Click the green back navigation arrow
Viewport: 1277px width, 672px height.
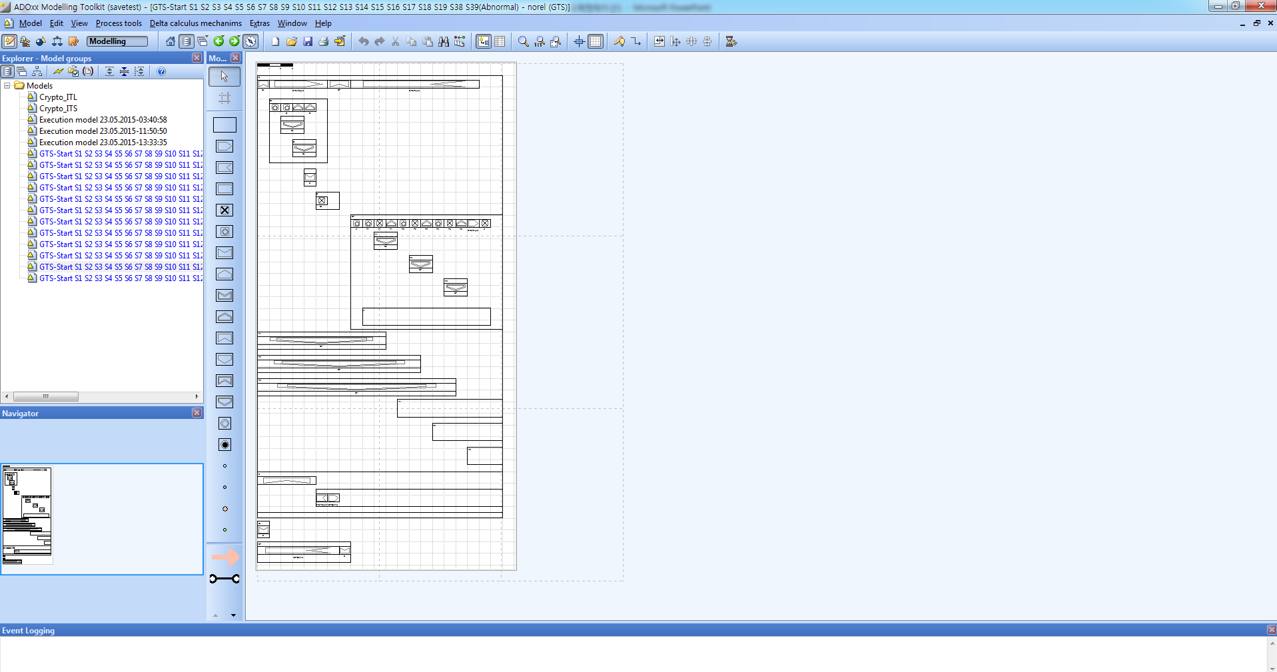point(218,41)
